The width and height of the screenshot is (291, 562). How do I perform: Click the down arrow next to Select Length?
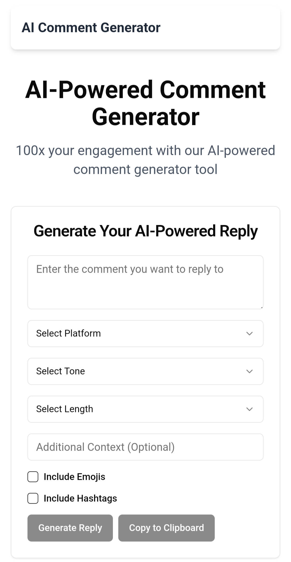[250, 409]
